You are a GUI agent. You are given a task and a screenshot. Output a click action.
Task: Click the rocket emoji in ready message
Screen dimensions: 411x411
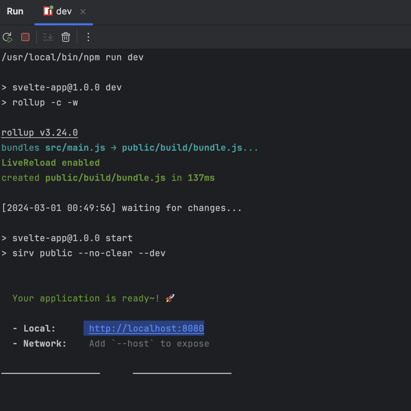pos(170,298)
